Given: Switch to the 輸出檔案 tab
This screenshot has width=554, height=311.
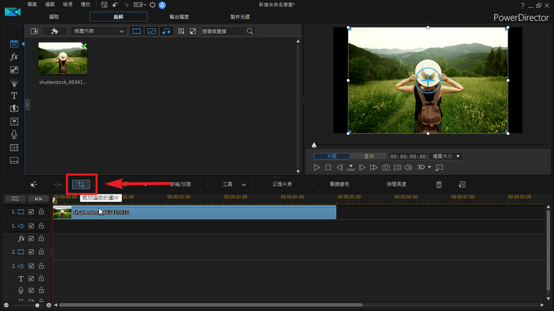Looking at the screenshot, I should pyautogui.click(x=179, y=17).
